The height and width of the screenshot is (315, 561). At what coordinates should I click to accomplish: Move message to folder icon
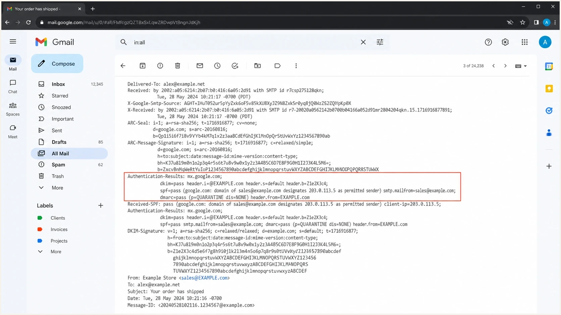pos(257,66)
